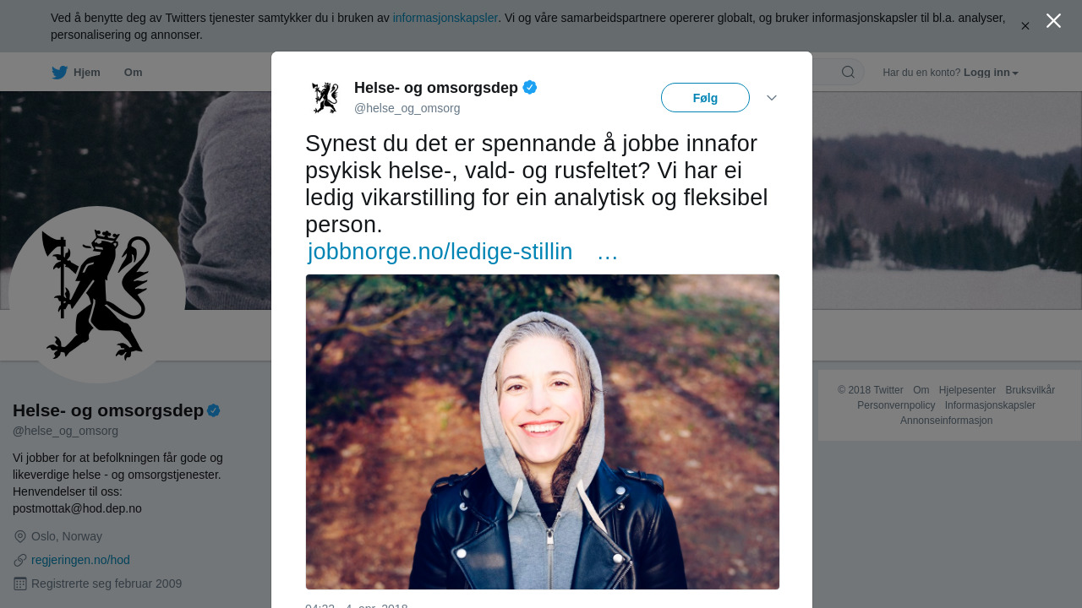Open the tweet's photo of hooded woman

pyautogui.click(x=543, y=432)
